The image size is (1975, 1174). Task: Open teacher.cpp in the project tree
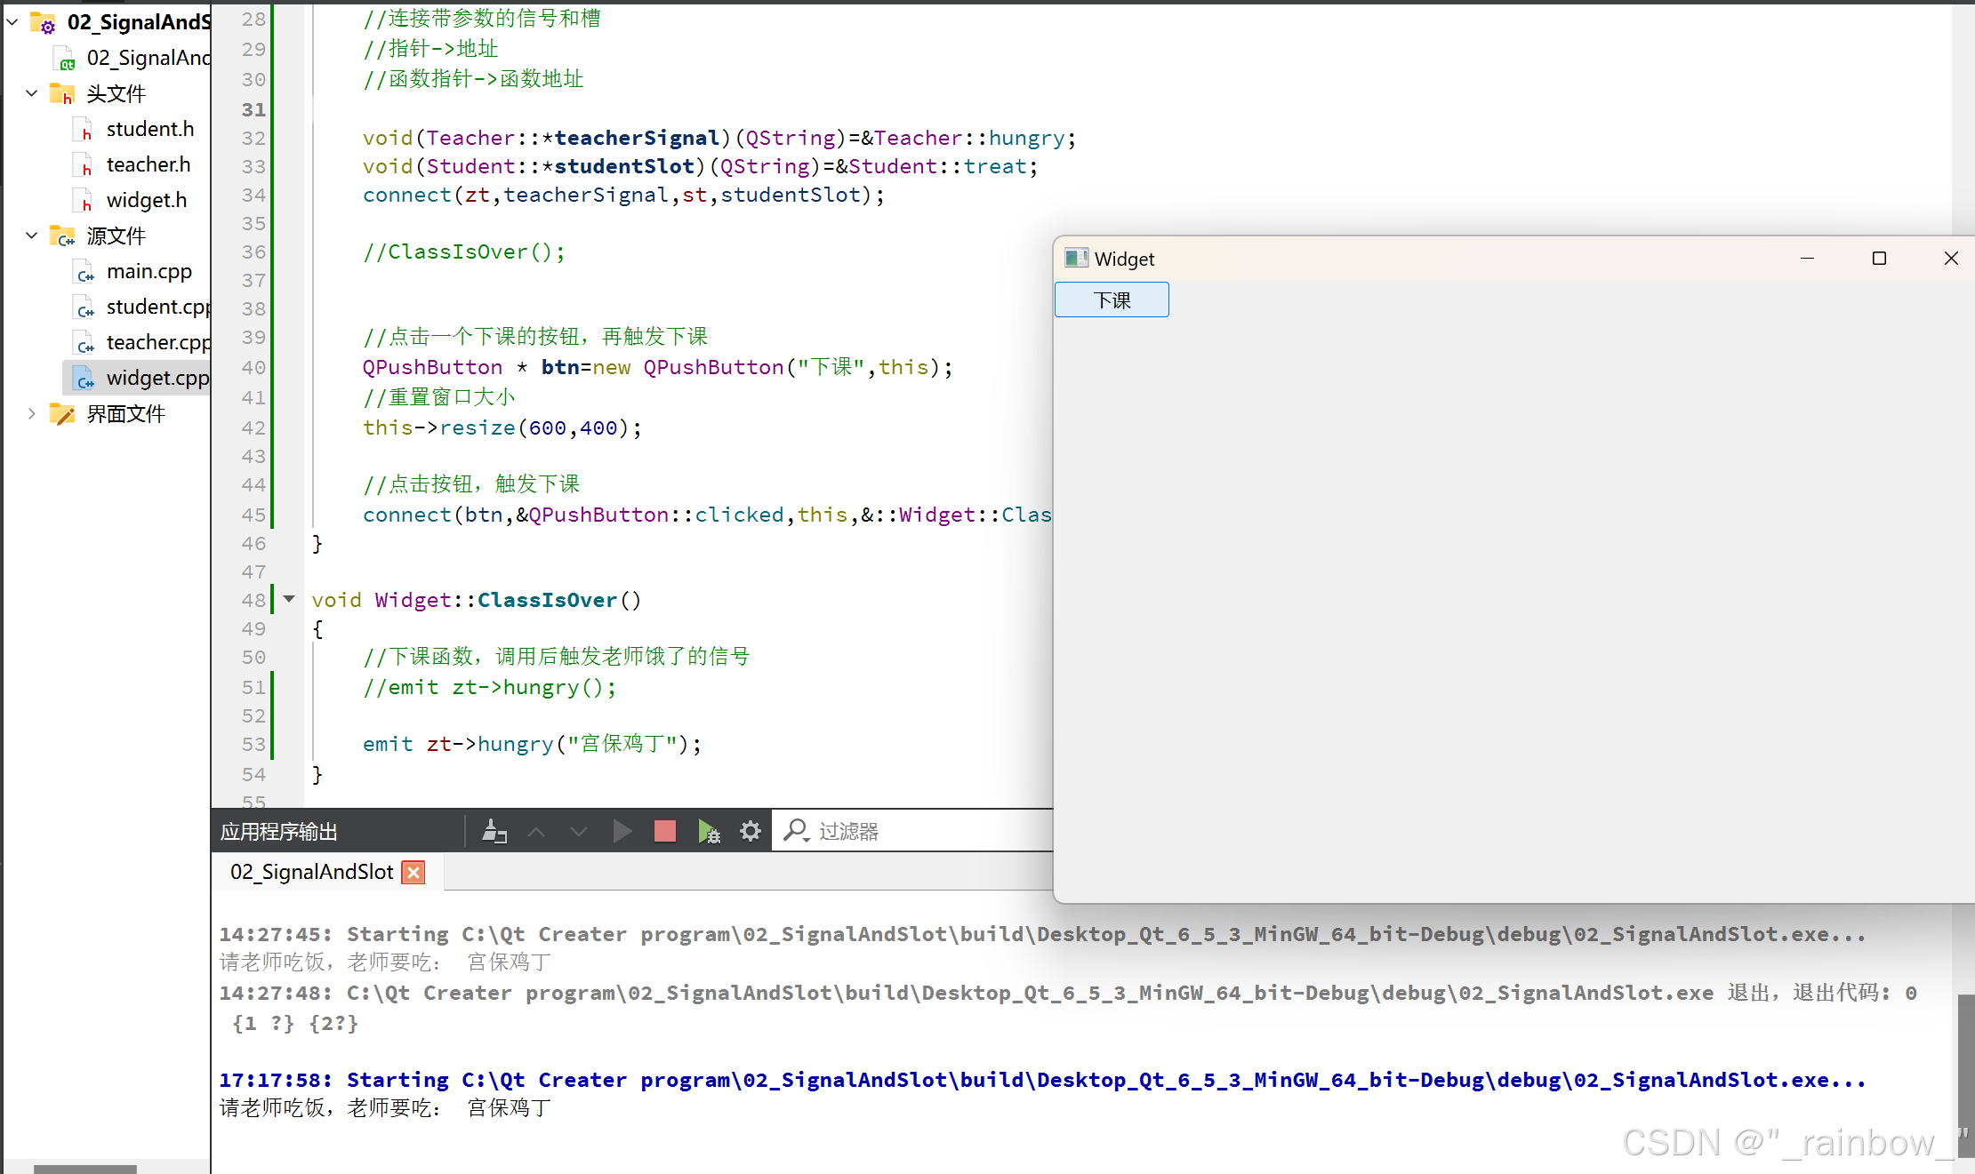coord(157,342)
